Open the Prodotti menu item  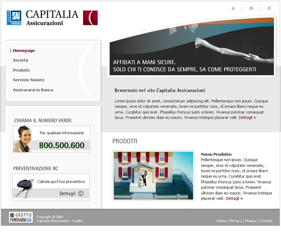21,70
